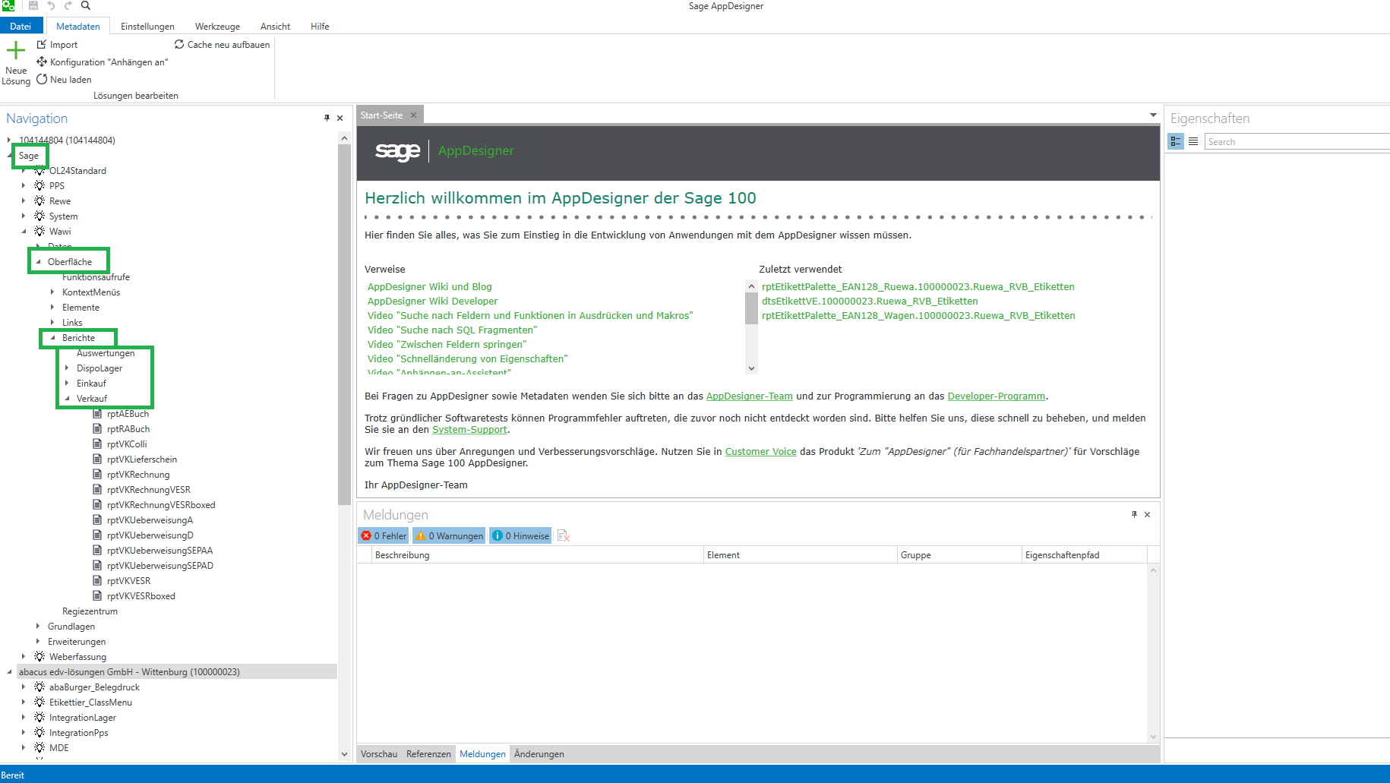Viewport: 1390px width, 783px height.
Task: Open the AppDesigner Wiki und Blog link
Action: click(429, 287)
